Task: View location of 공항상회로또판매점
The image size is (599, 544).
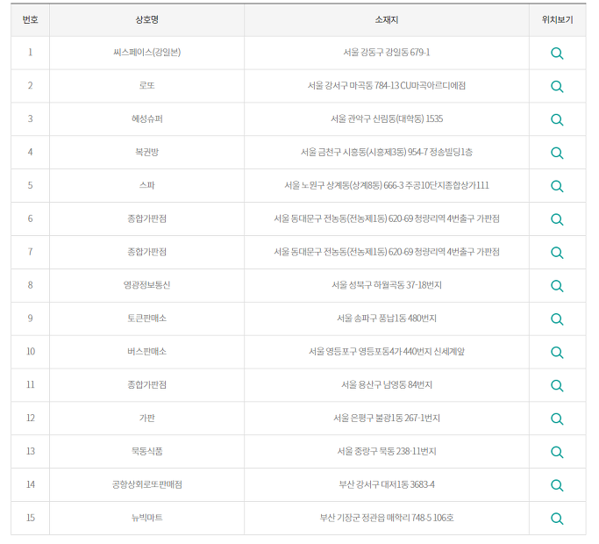Action: pos(557,485)
